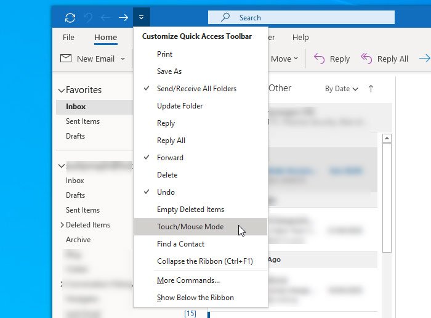This screenshot has height=318, width=431.
Task: Toggle Save As in quick access menu
Action: [200, 71]
